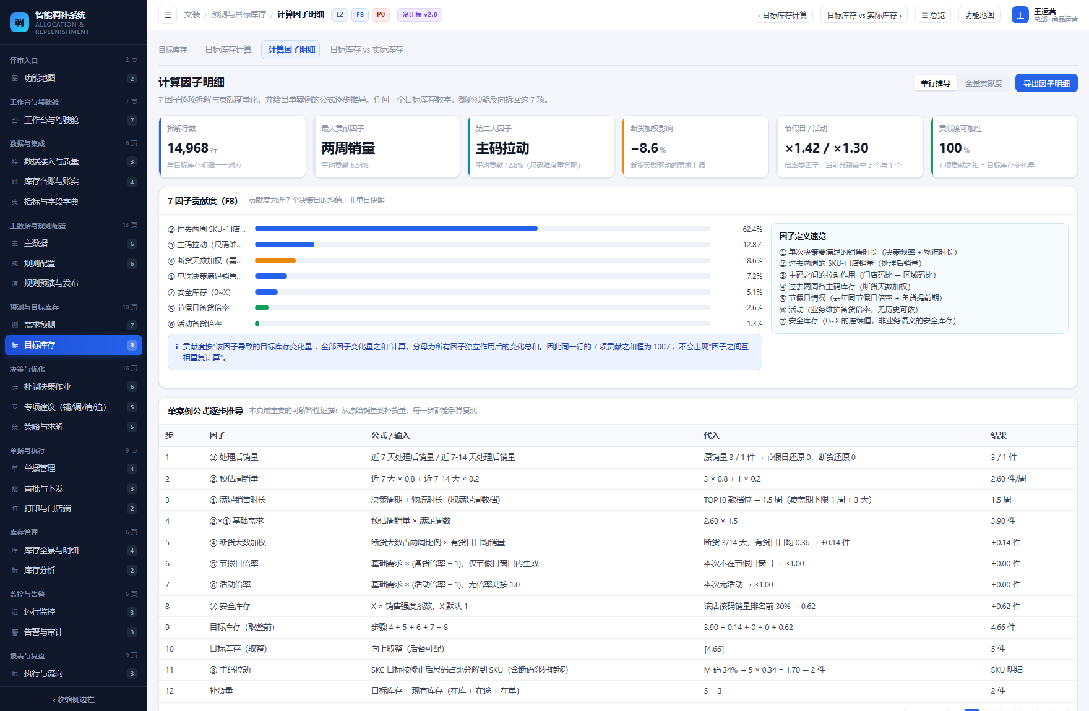Click the 62.4% contribution bar for 过去两周 SKU-门店
Image resolution: width=1089 pixels, height=711 pixels.
click(396, 229)
